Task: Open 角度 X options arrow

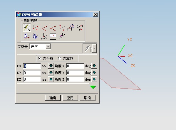Action: [94, 66]
